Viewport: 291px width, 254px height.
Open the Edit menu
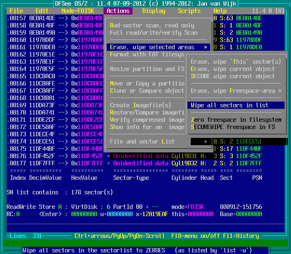coord(42,11)
